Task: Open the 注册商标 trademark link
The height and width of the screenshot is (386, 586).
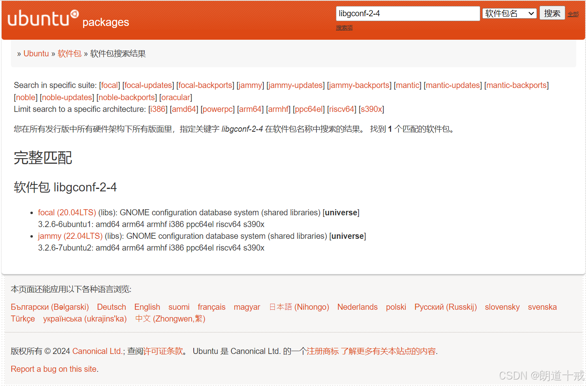Action: click(323, 351)
